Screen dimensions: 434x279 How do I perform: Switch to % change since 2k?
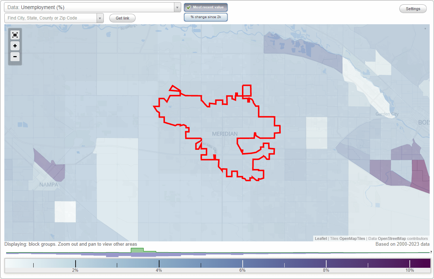coord(206,17)
